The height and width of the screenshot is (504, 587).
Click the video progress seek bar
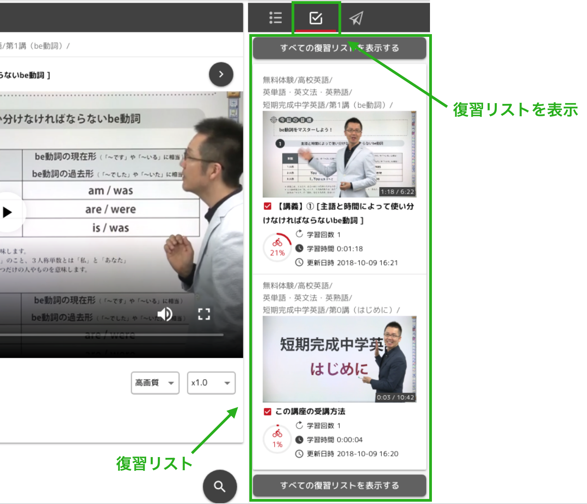pyautogui.click(x=112, y=335)
